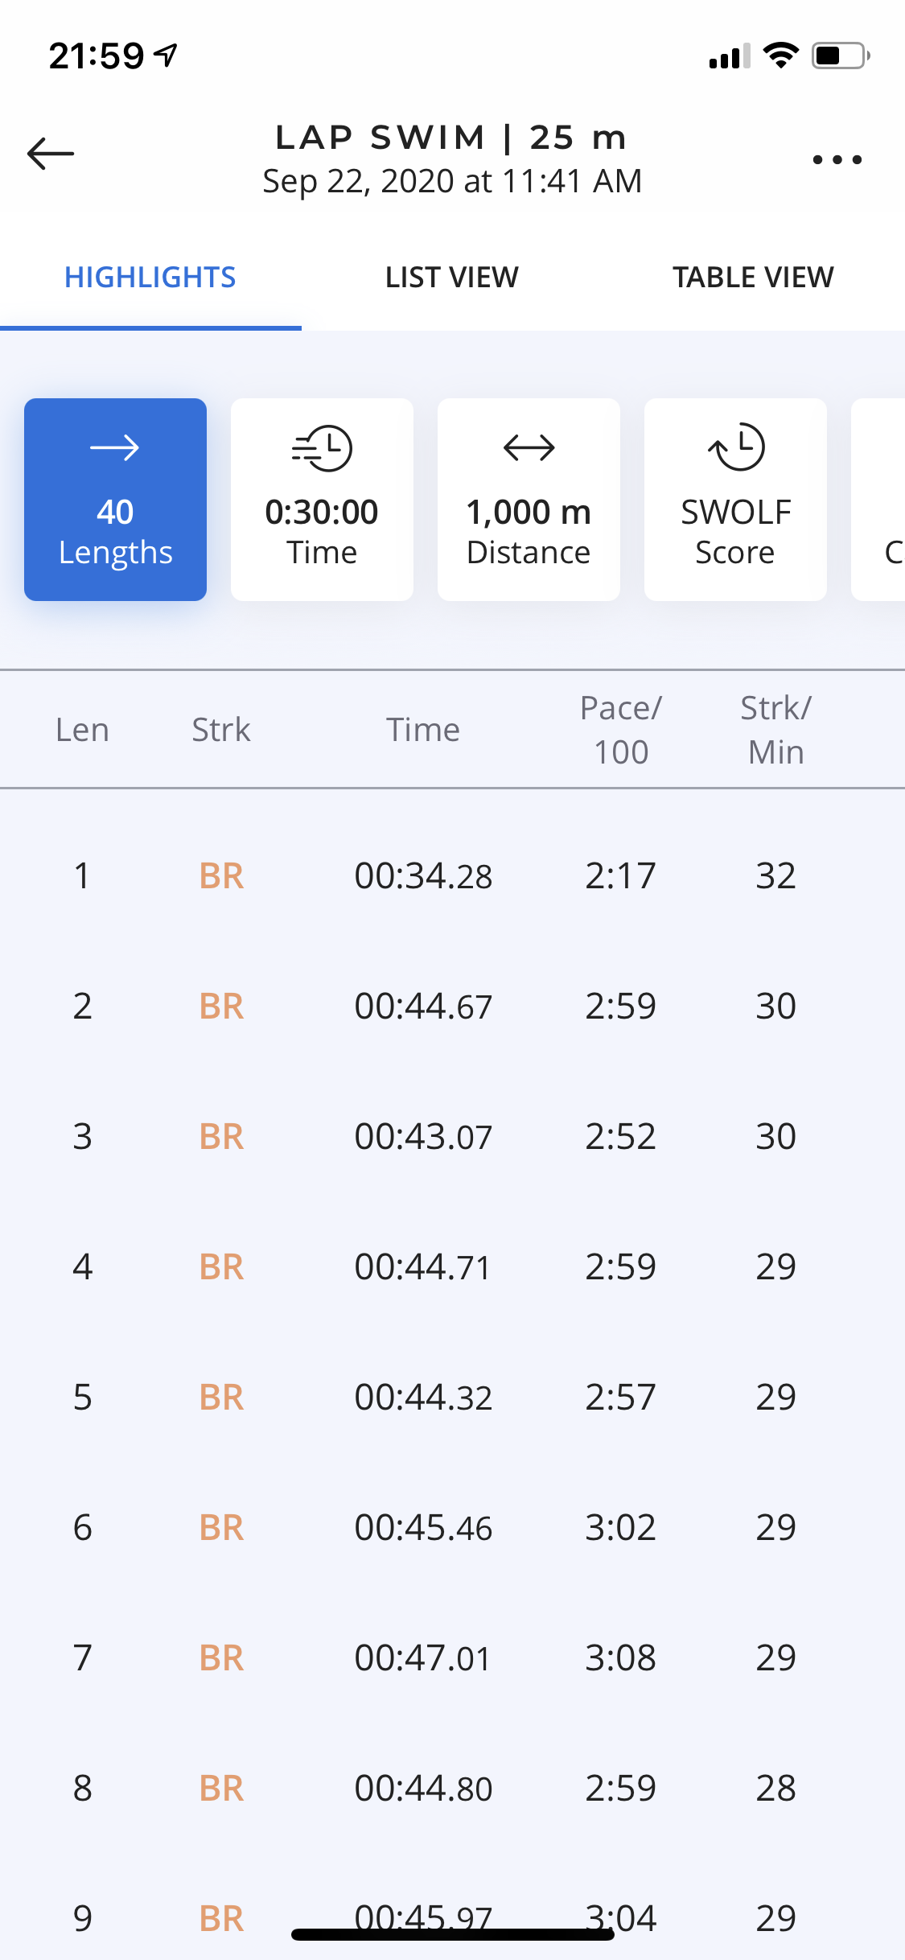Tap the home indicator bar at bottom
Viewport: 905px width, 1960px height.
[x=453, y=1934]
